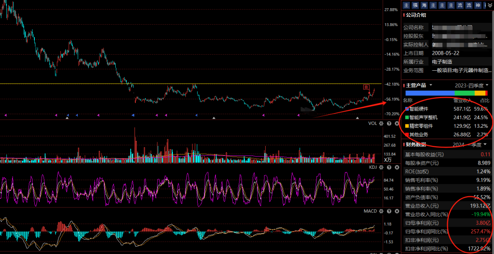Open MACD indicator settings gear

[x=381, y=211]
